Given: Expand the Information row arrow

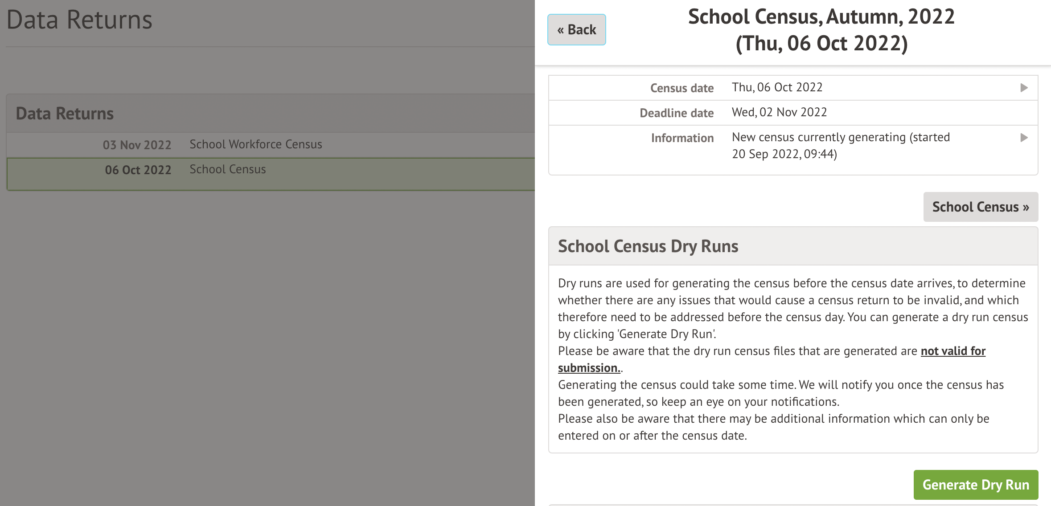Looking at the screenshot, I should (x=1024, y=138).
